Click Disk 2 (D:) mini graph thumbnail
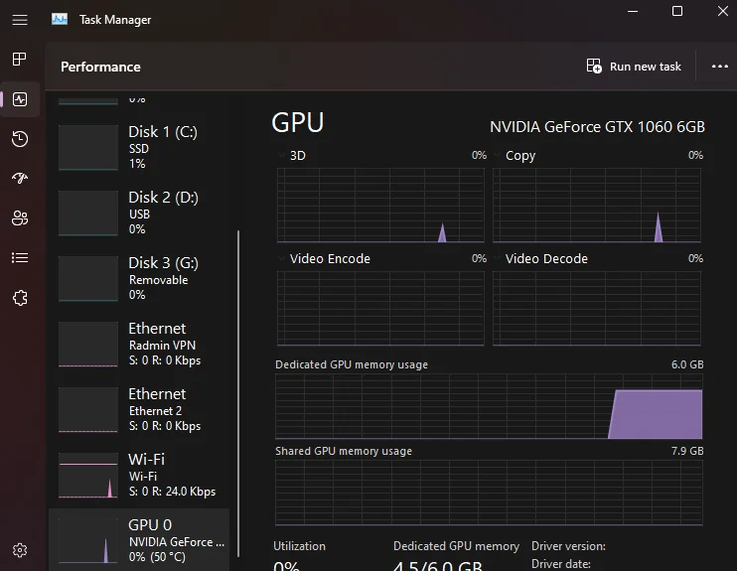The width and height of the screenshot is (737, 571). point(87,213)
